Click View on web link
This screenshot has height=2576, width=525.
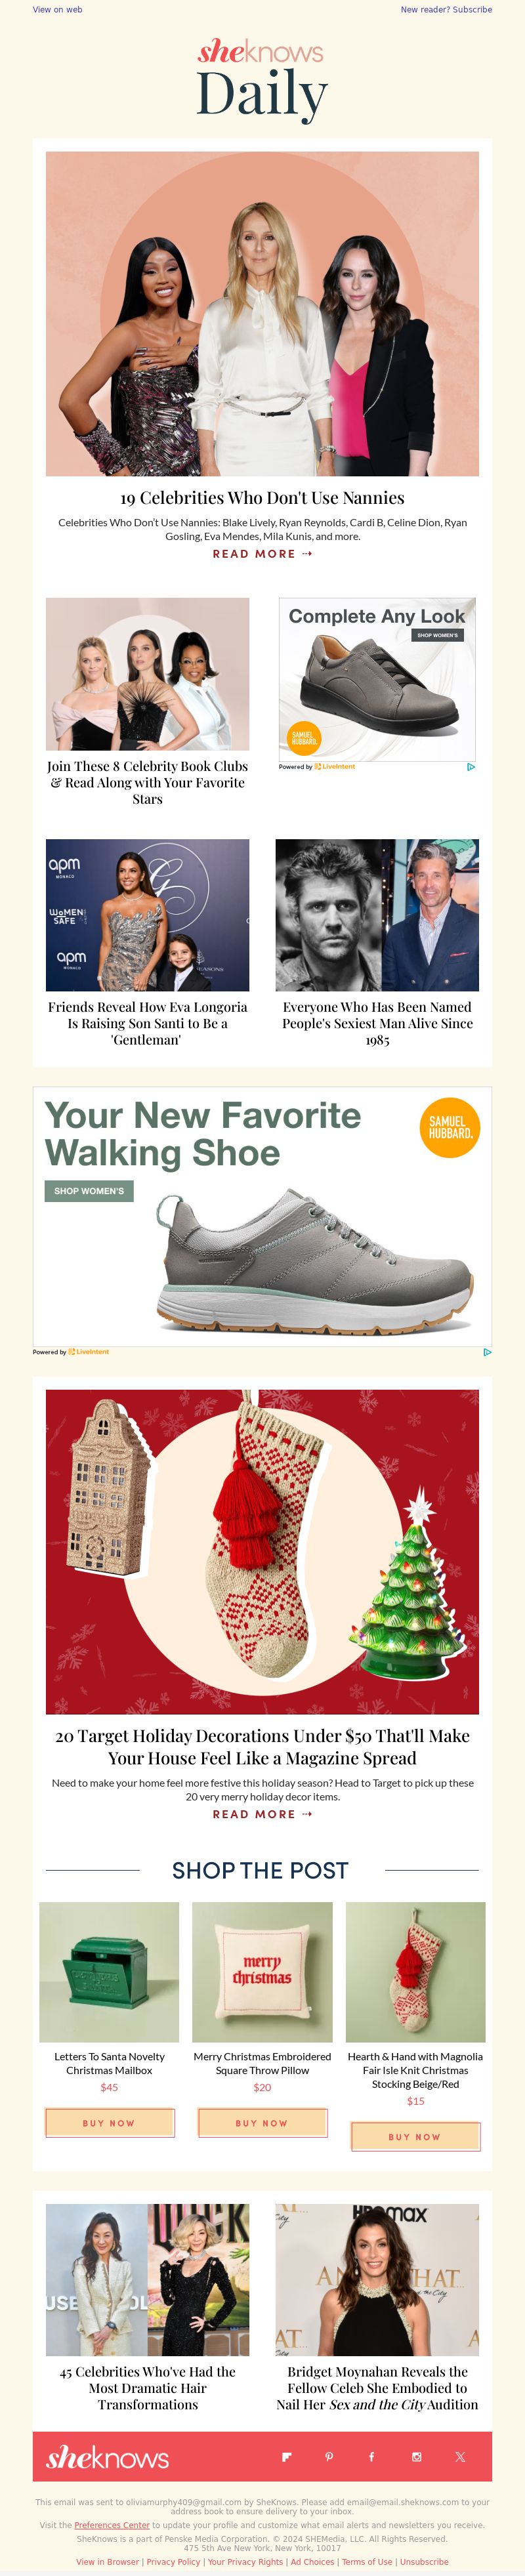[58, 9]
